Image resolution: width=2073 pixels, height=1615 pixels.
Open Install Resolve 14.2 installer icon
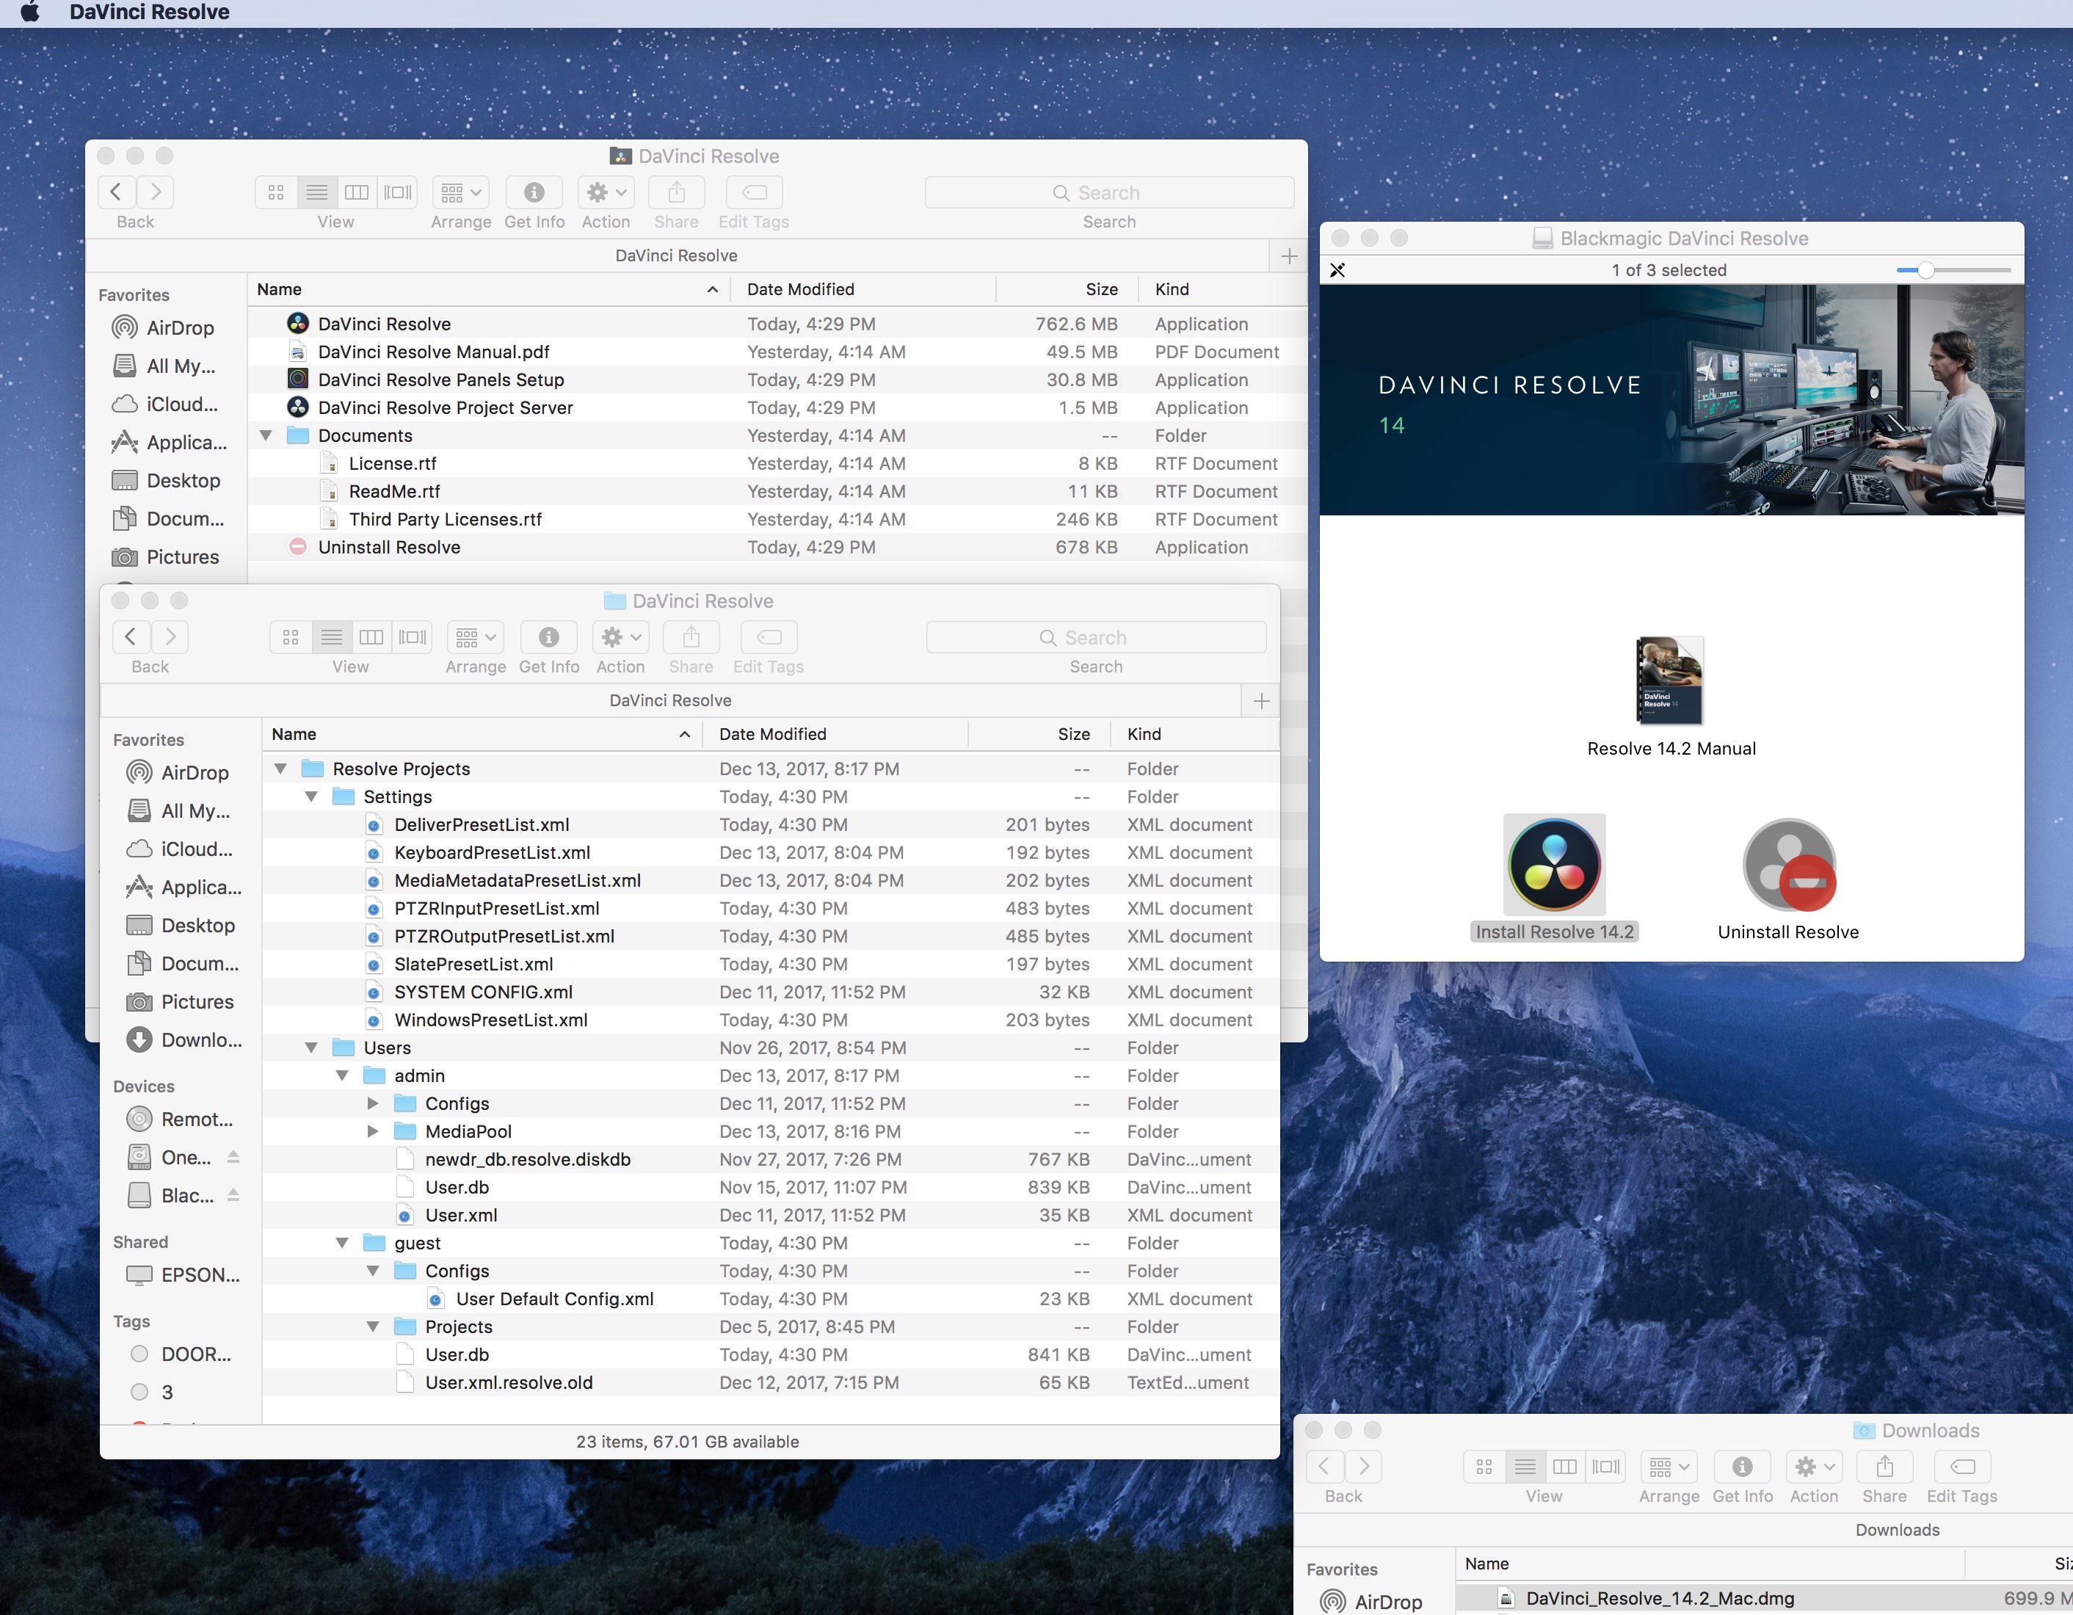(x=1554, y=865)
